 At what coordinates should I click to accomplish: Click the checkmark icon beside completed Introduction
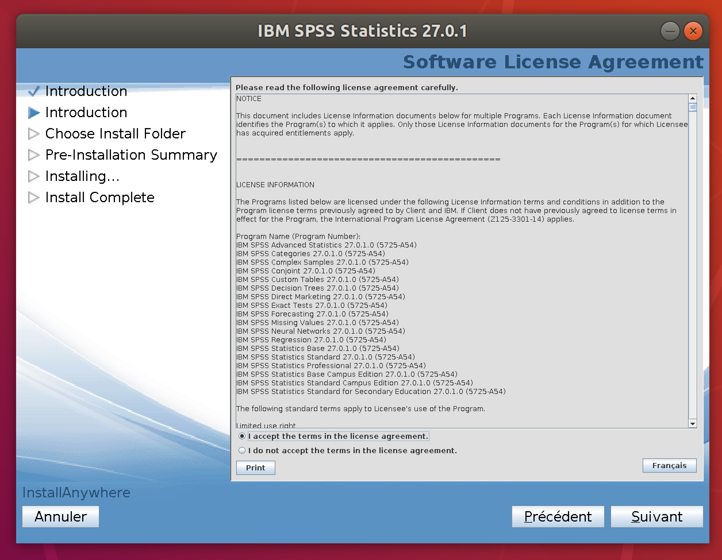click(33, 91)
